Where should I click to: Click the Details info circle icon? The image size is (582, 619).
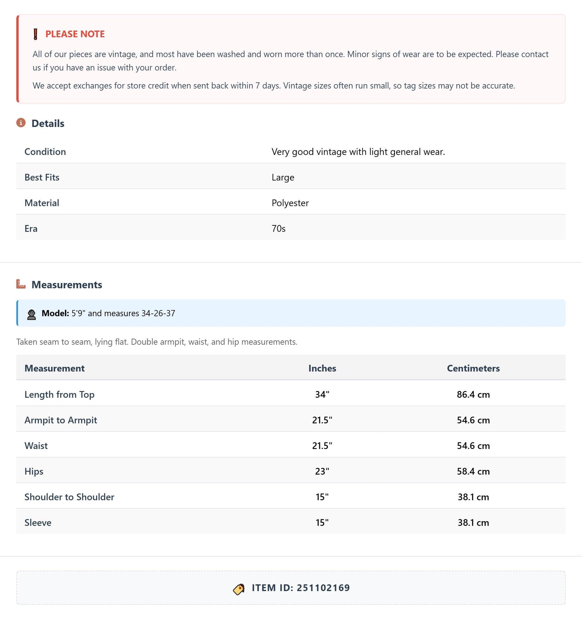point(21,123)
